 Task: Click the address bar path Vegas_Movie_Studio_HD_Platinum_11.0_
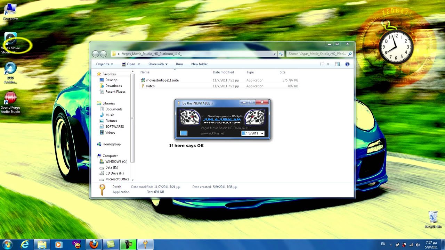click(152, 54)
